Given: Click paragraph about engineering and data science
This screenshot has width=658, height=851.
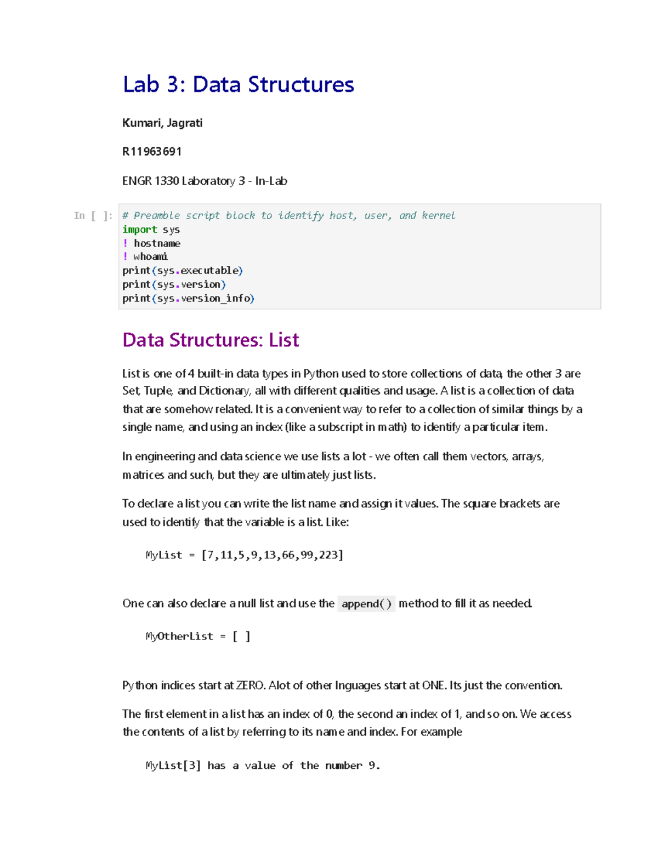Looking at the screenshot, I should 333,465.
